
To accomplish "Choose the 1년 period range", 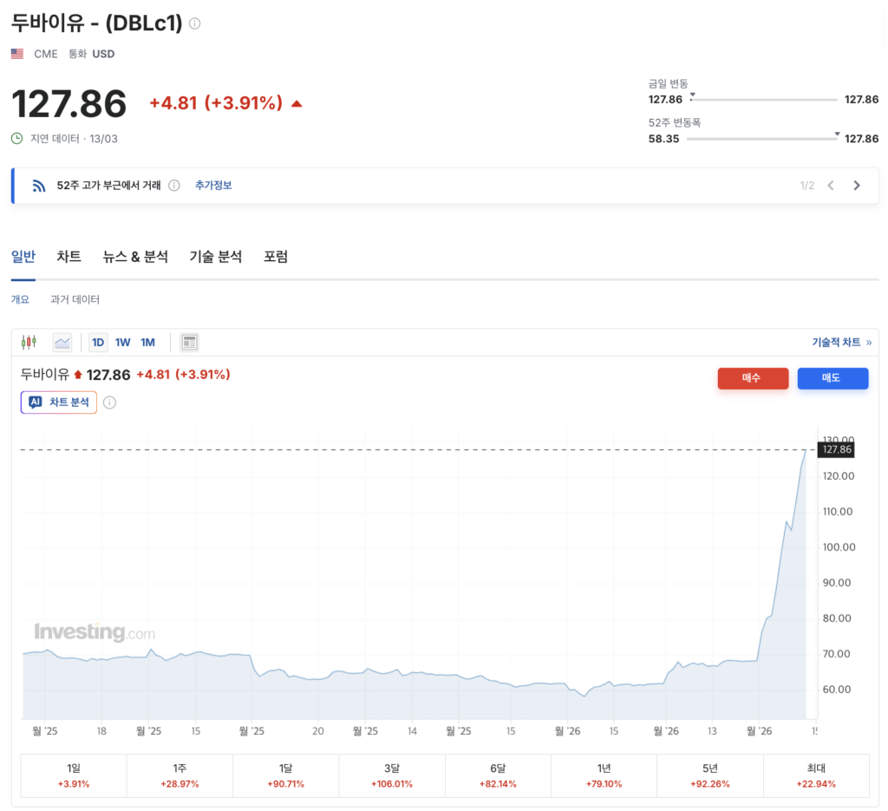I will point(604,775).
